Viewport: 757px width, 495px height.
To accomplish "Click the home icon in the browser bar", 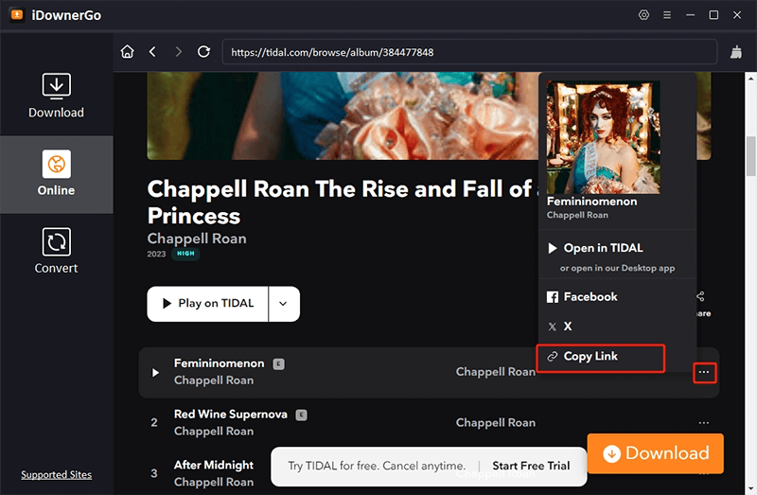I will pos(128,52).
